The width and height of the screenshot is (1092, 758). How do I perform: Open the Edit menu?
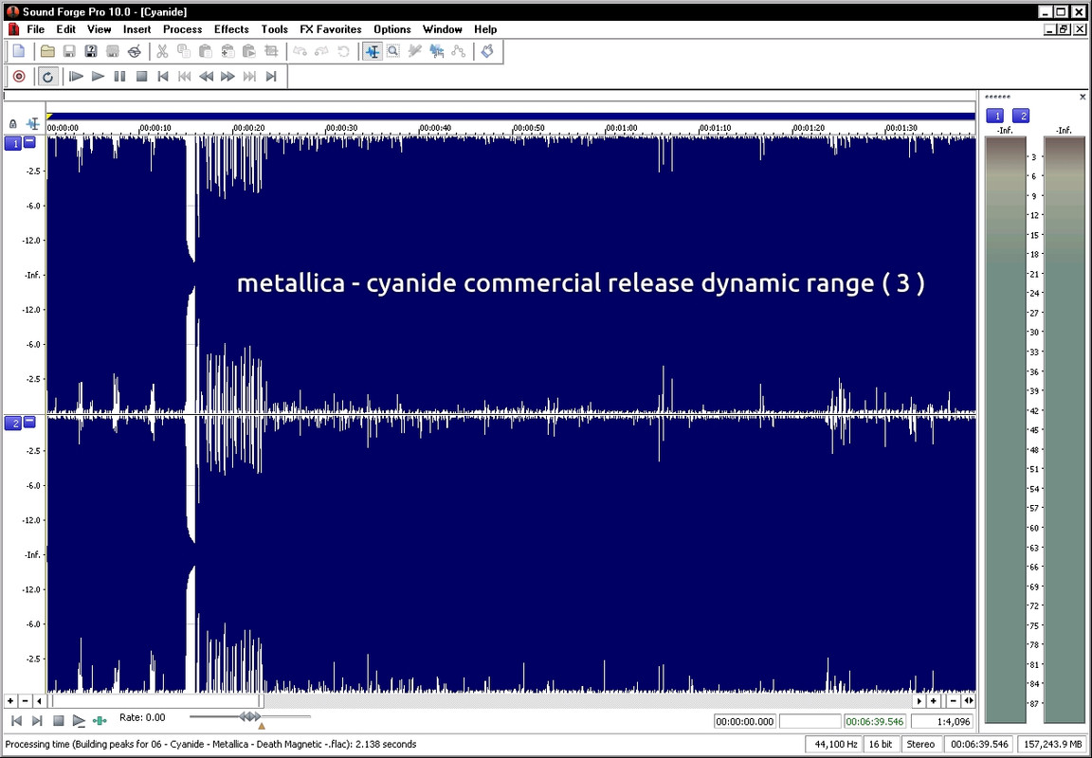pos(66,29)
